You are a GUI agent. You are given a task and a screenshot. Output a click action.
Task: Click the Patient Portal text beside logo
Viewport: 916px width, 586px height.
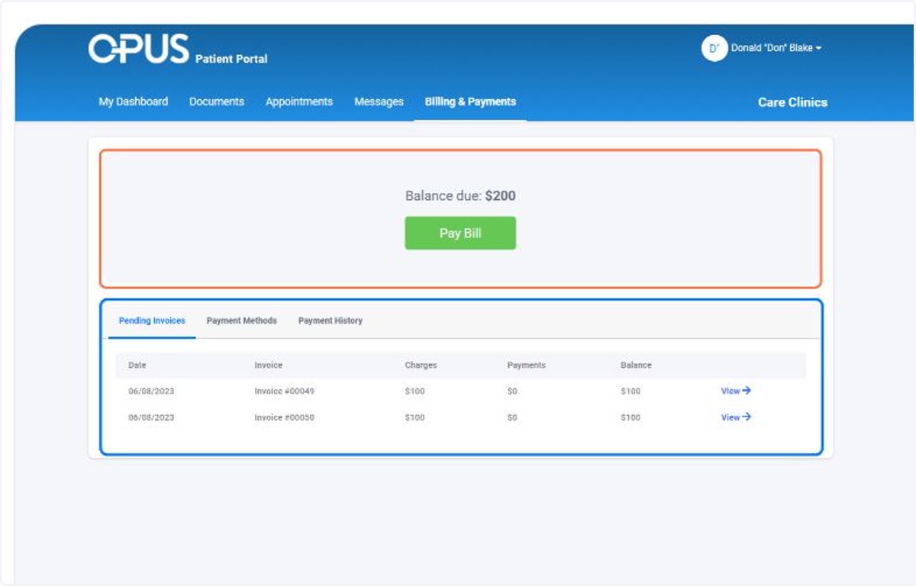click(x=231, y=59)
